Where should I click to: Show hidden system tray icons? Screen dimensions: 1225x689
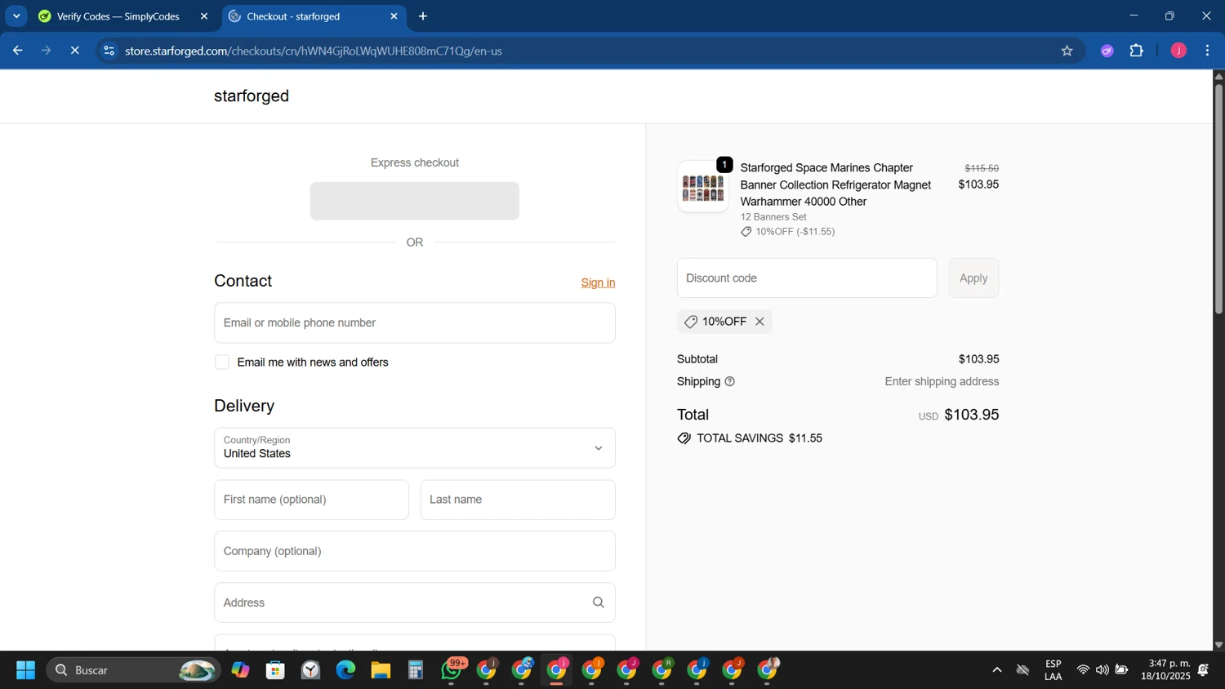[996, 670]
